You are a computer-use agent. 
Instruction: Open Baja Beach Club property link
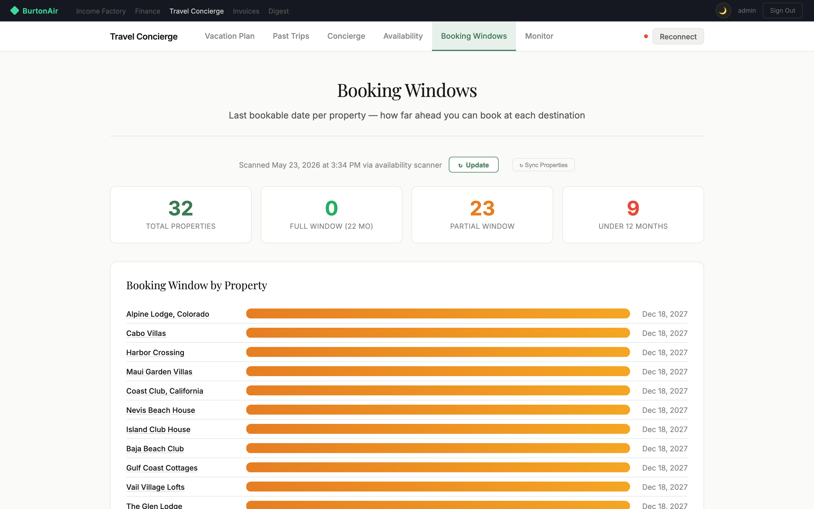(155, 449)
